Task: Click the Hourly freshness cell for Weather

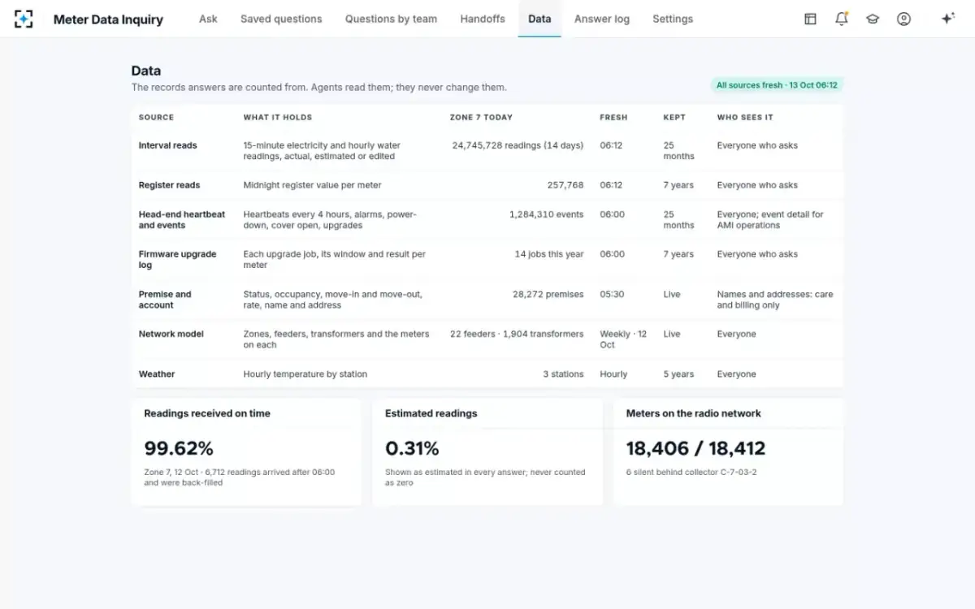Action: click(x=613, y=374)
